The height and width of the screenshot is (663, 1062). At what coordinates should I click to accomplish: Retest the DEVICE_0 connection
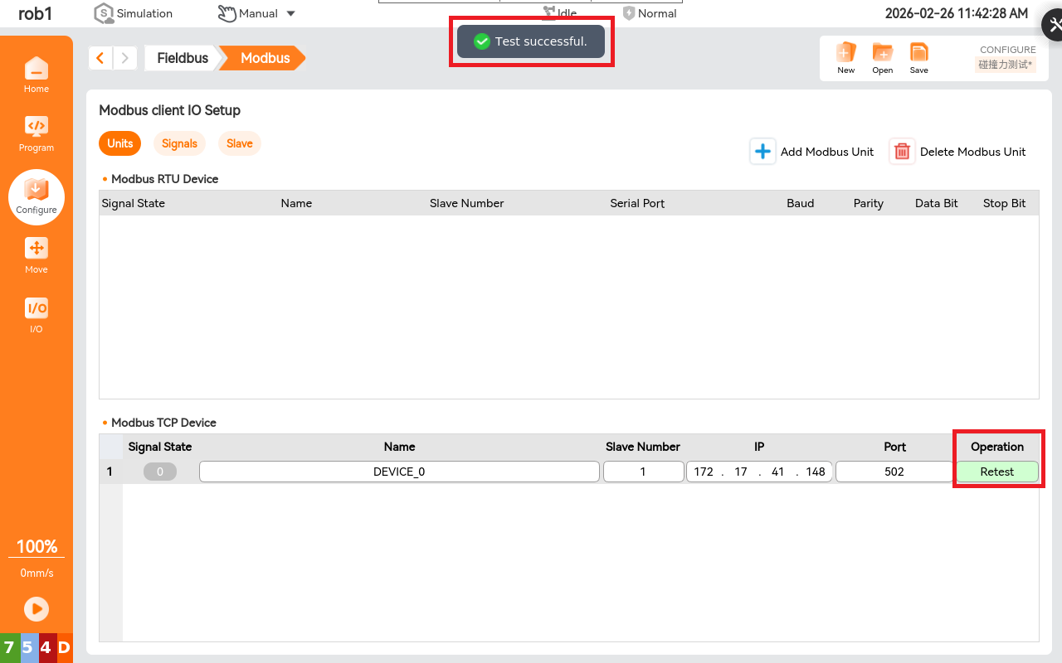(x=996, y=472)
